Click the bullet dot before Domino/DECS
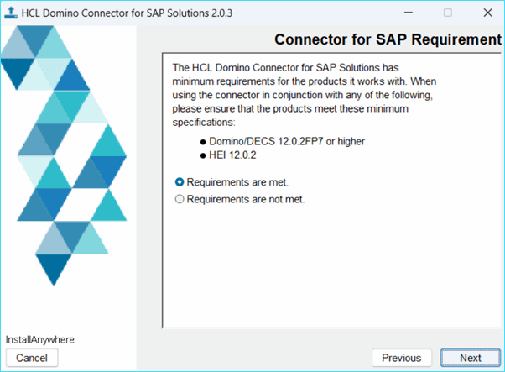 [202, 142]
